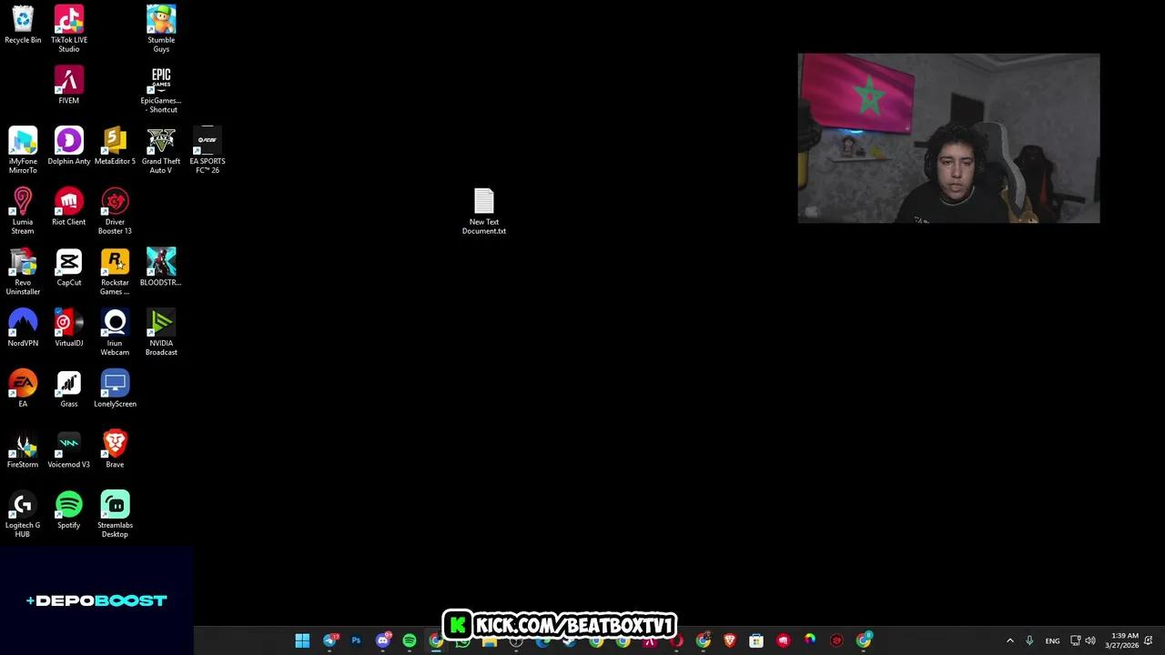Launch Driver Booster 13
Viewport: 1165px width, 655px height.
tap(115, 201)
